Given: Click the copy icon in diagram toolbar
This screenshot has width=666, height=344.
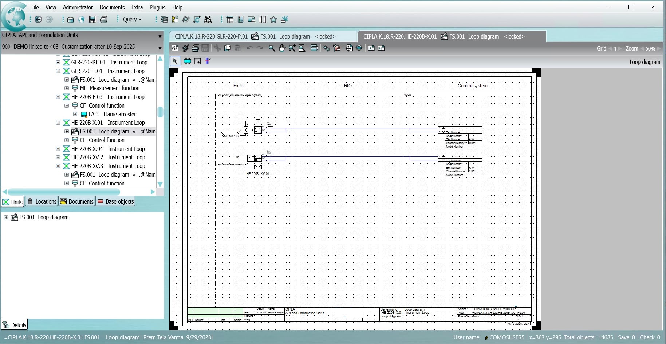Looking at the screenshot, I should click(228, 48).
